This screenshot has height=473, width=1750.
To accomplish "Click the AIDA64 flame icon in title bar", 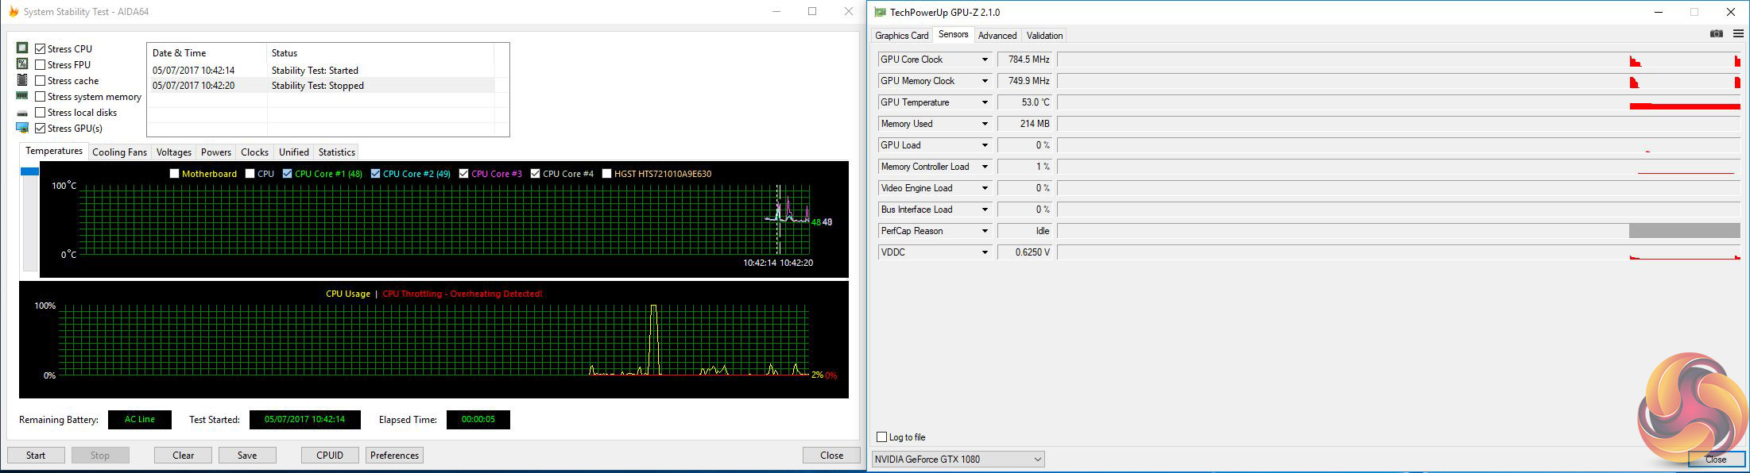I will [x=14, y=12].
